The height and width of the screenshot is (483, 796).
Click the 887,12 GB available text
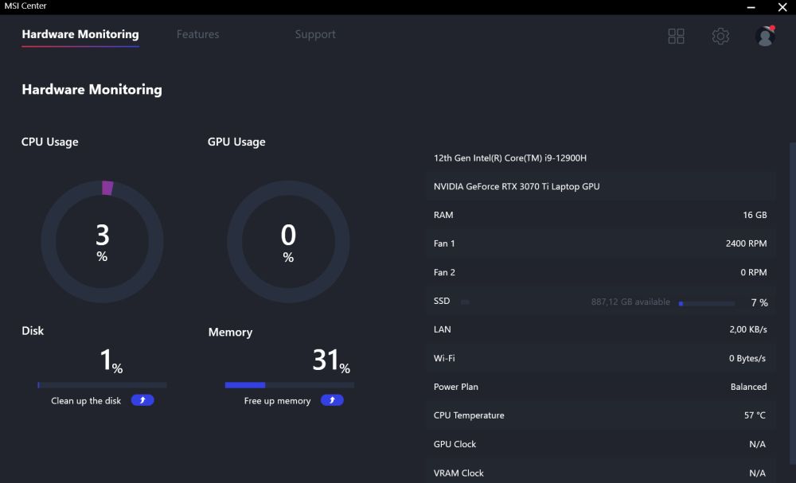click(x=630, y=302)
